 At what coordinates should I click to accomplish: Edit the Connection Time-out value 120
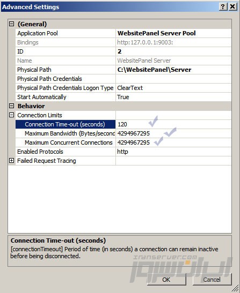click(x=173, y=124)
